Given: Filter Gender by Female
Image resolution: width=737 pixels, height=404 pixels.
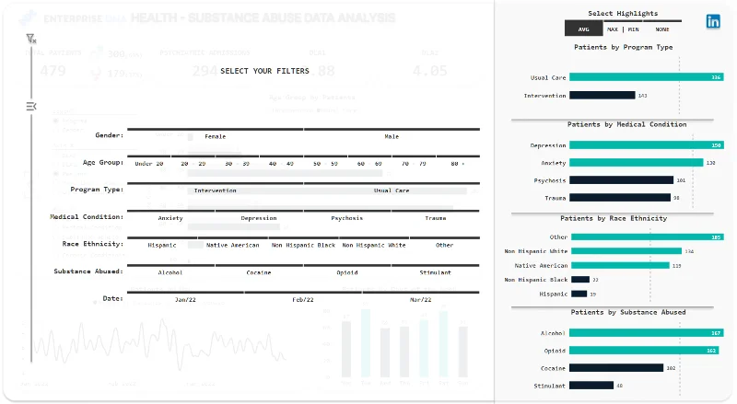Looking at the screenshot, I should coord(216,136).
